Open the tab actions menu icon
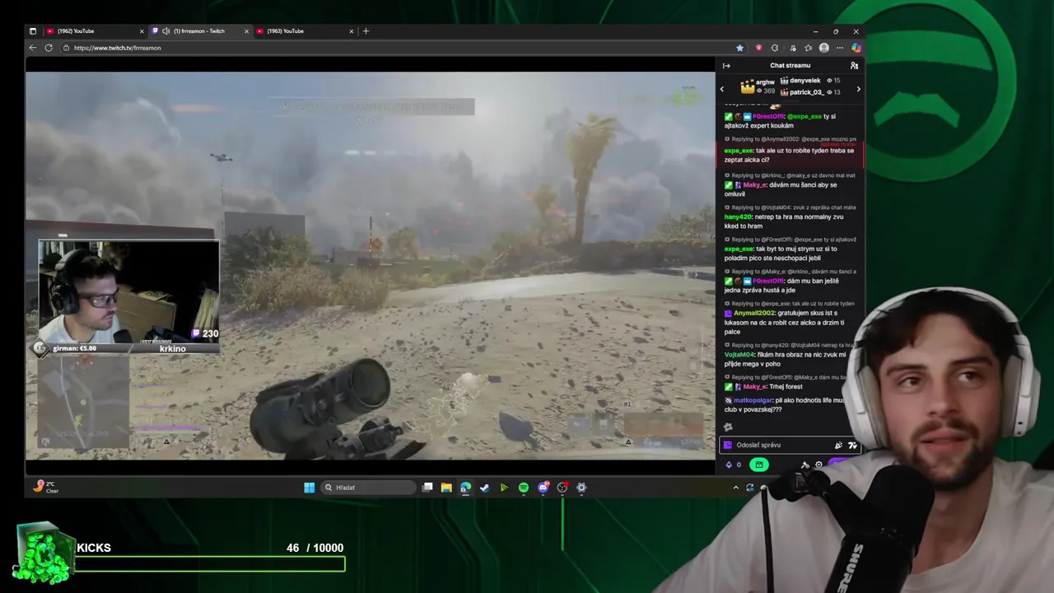1054x593 pixels. click(x=33, y=31)
